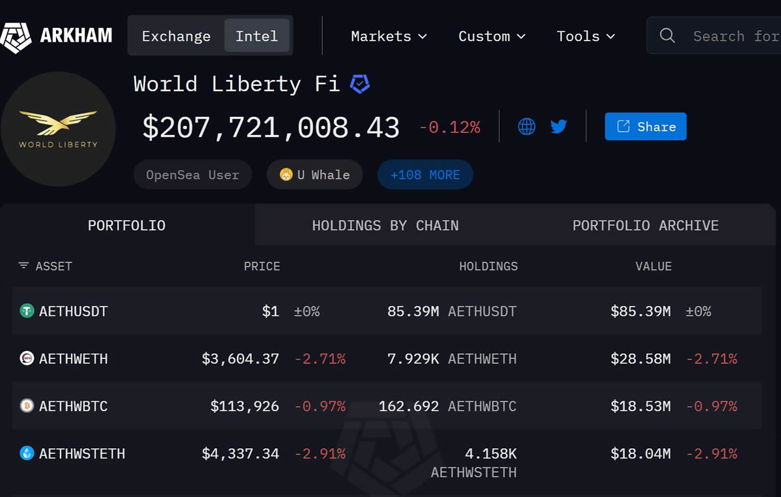Click the AETHWBTC Bitcoin coin icon

click(x=27, y=406)
